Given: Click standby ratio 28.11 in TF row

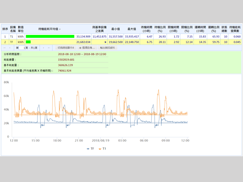Looking at the screenshot, I should pyautogui.click(x=162, y=42).
